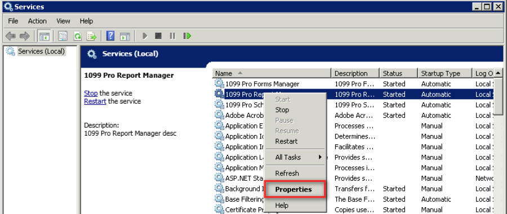Open the Properties toolbar icon
Viewport: 507px width, 214px height.
click(x=63, y=36)
